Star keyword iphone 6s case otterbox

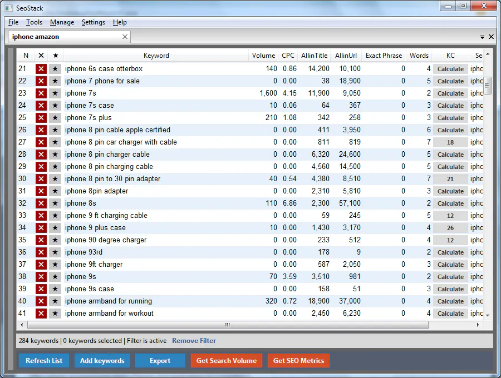point(55,69)
